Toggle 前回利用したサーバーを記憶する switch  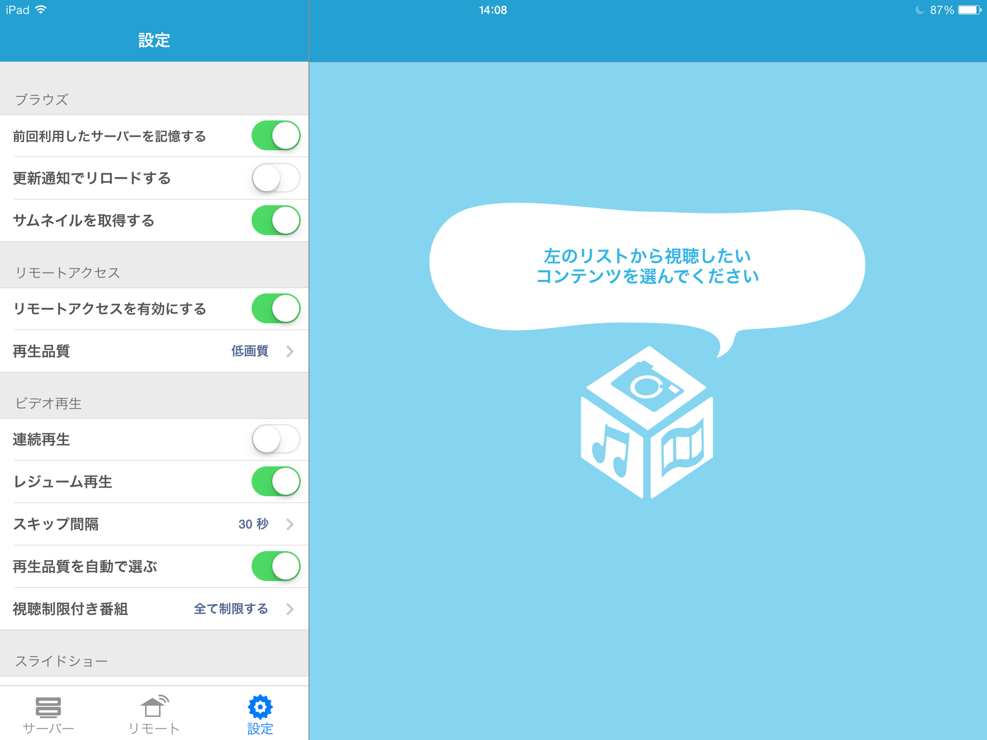click(278, 136)
